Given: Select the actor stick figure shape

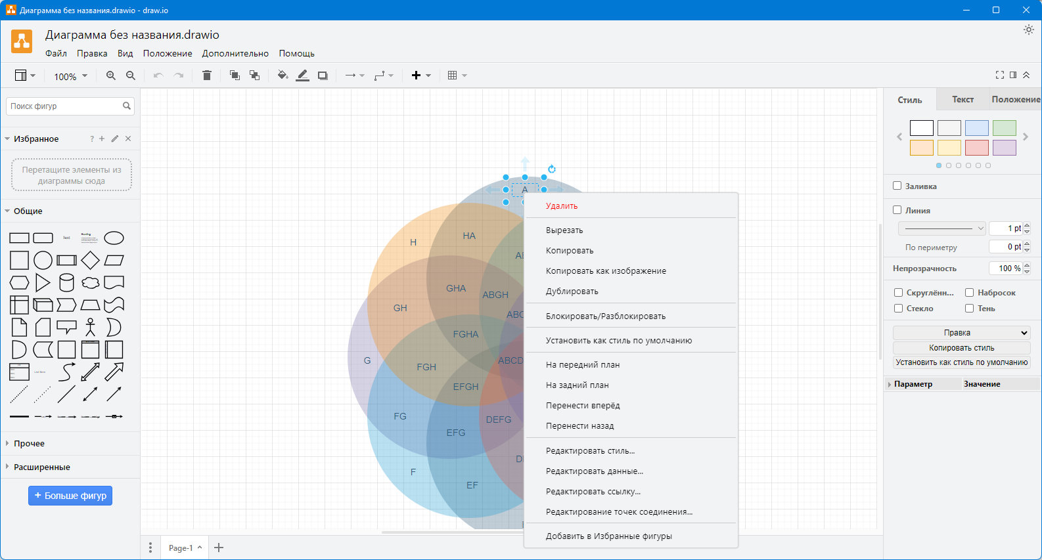Looking at the screenshot, I should tap(91, 327).
